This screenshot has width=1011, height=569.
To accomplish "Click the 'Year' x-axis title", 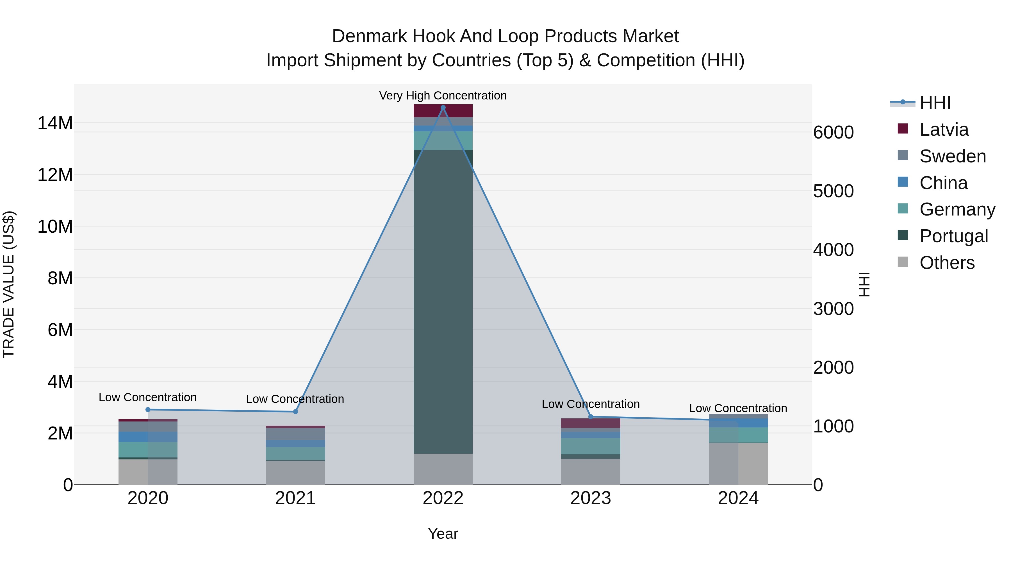I will (x=443, y=534).
